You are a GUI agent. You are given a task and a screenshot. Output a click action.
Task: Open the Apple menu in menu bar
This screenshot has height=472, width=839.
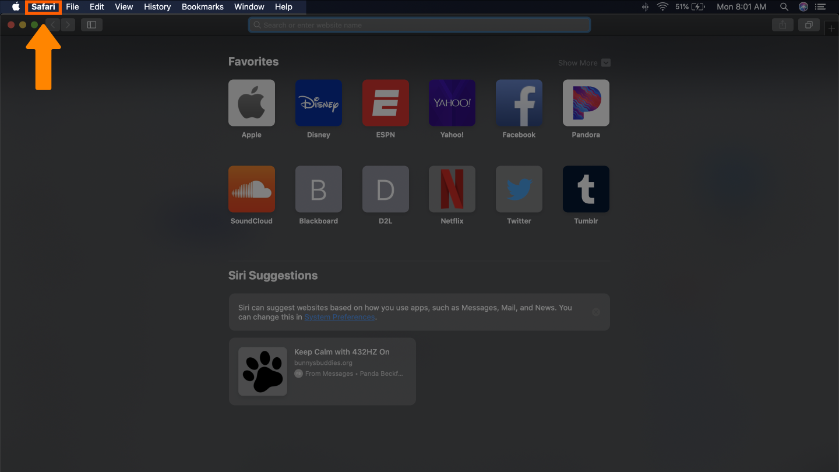coord(16,7)
